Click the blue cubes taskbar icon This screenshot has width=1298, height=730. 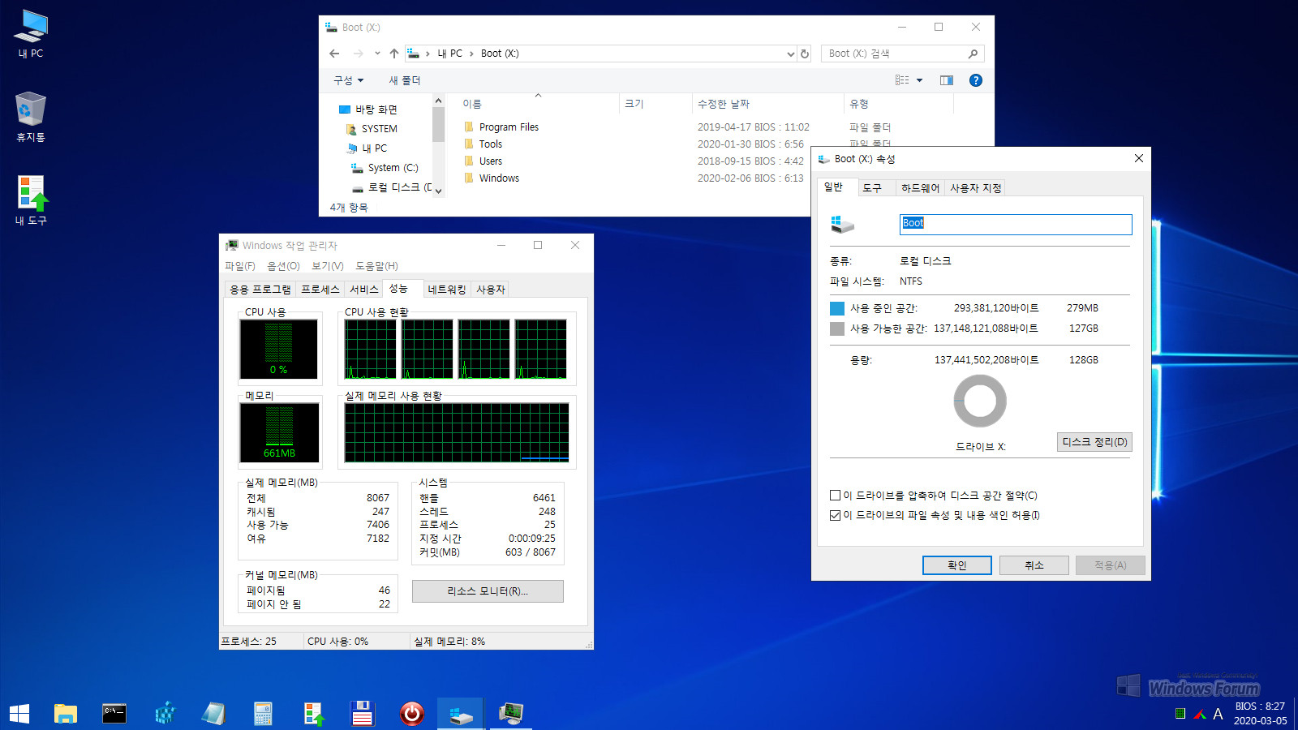[165, 714]
